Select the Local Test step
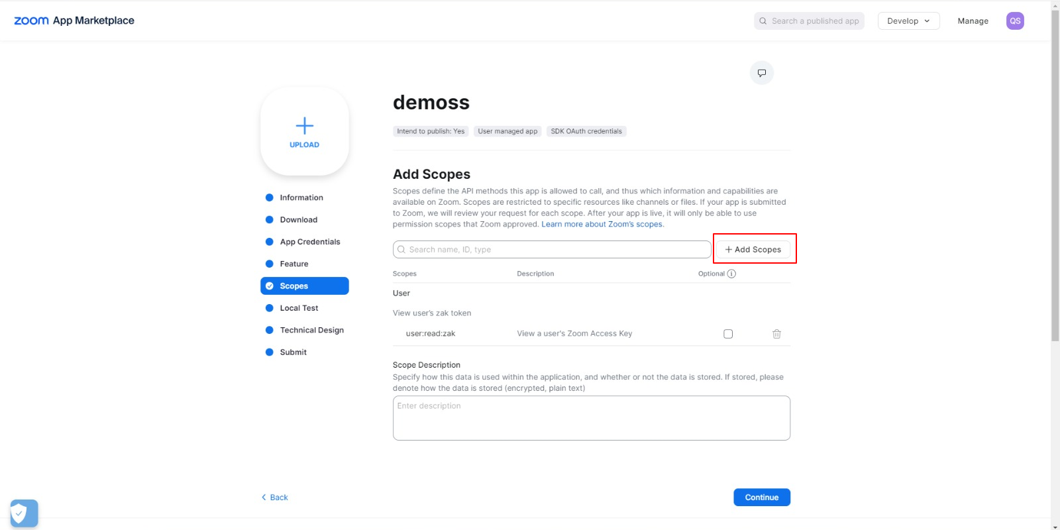This screenshot has width=1060, height=530. (x=299, y=308)
